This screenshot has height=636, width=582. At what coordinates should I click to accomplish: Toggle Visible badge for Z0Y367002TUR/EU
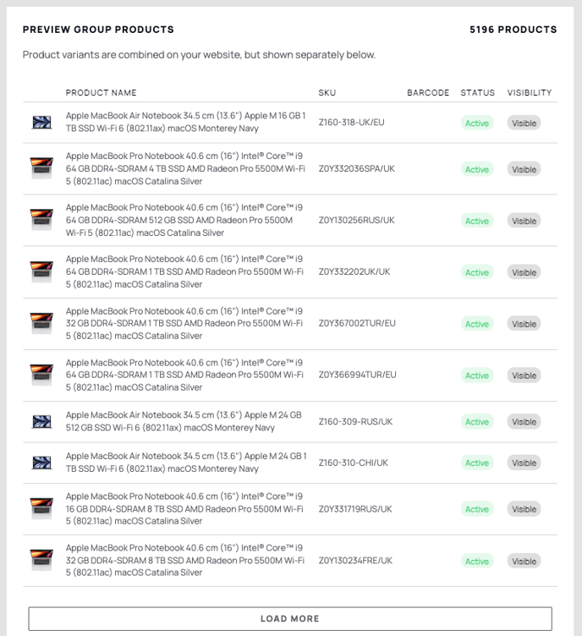524,324
